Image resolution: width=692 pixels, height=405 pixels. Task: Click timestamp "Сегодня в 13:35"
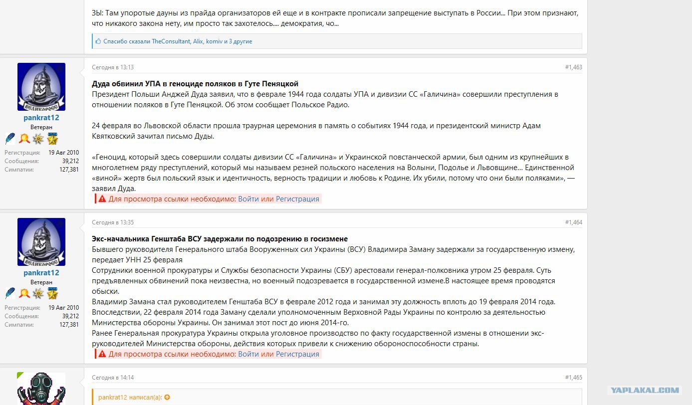click(113, 222)
